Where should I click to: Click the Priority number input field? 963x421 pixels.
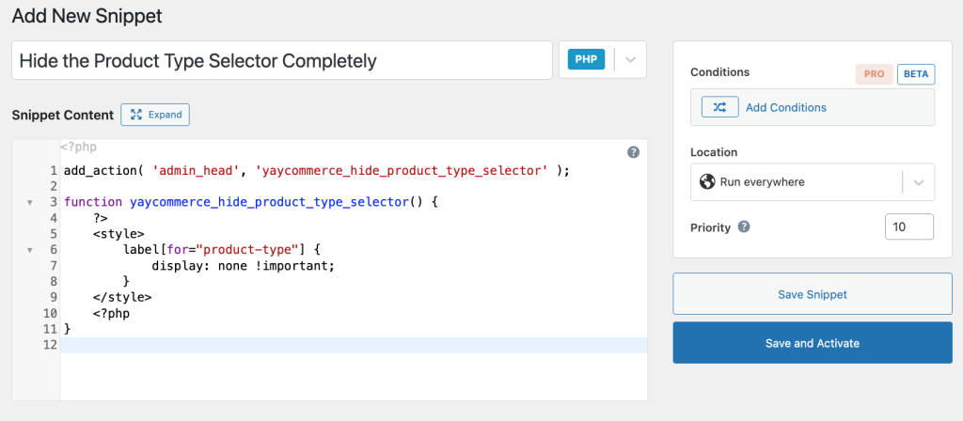pyautogui.click(x=909, y=227)
